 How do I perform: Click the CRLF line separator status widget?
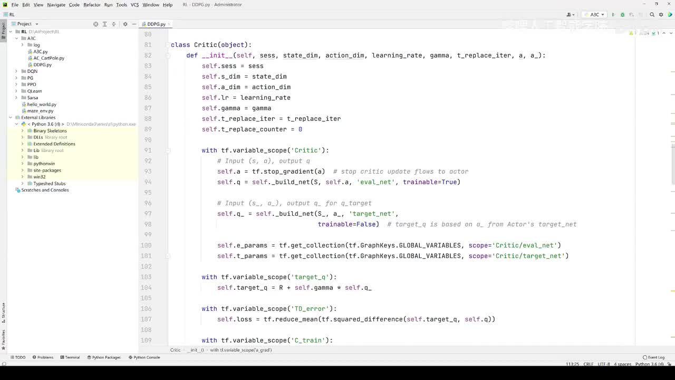coord(589,364)
